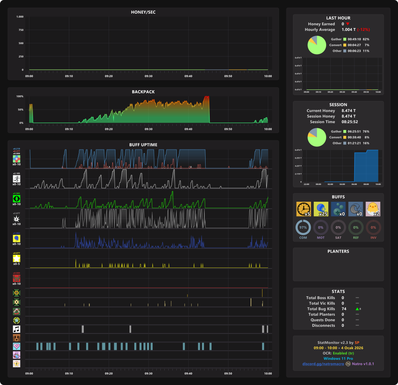This screenshot has height=385, width=398.
Task: Click the gold honeycomb hexagon buff icon
Action: 16,293
